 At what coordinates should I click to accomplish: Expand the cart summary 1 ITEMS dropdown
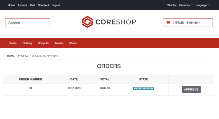click(x=188, y=23)
